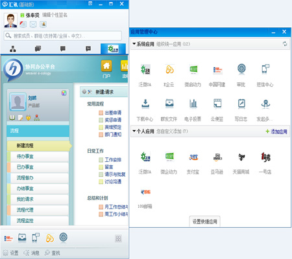
Task: Open the 支付宝 personal app
Action: [x=193, y=157]
